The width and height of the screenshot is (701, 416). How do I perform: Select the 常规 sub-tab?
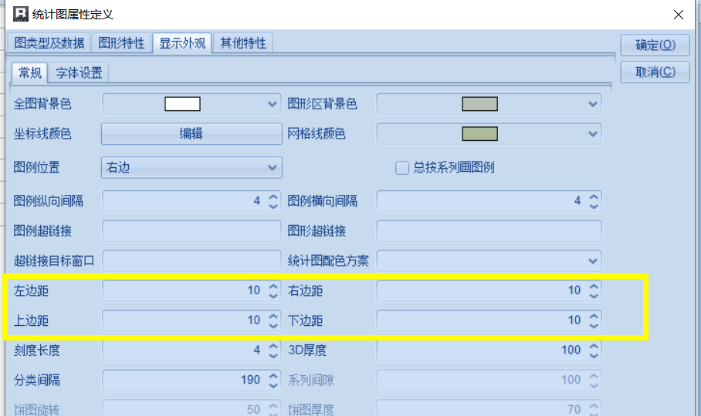[x=29, y=72]
